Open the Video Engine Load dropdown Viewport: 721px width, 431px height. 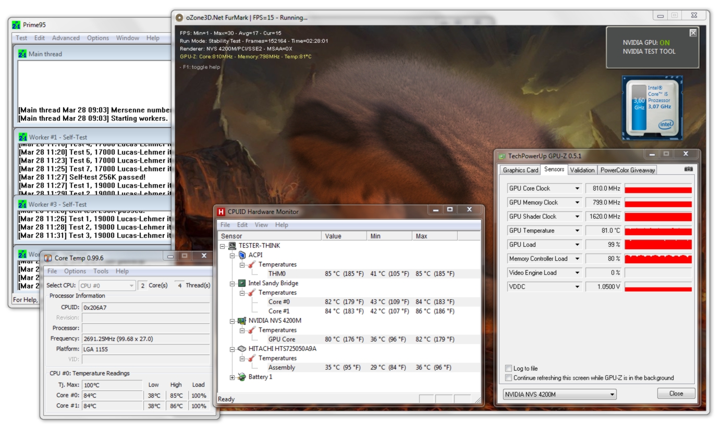point(577,273)
